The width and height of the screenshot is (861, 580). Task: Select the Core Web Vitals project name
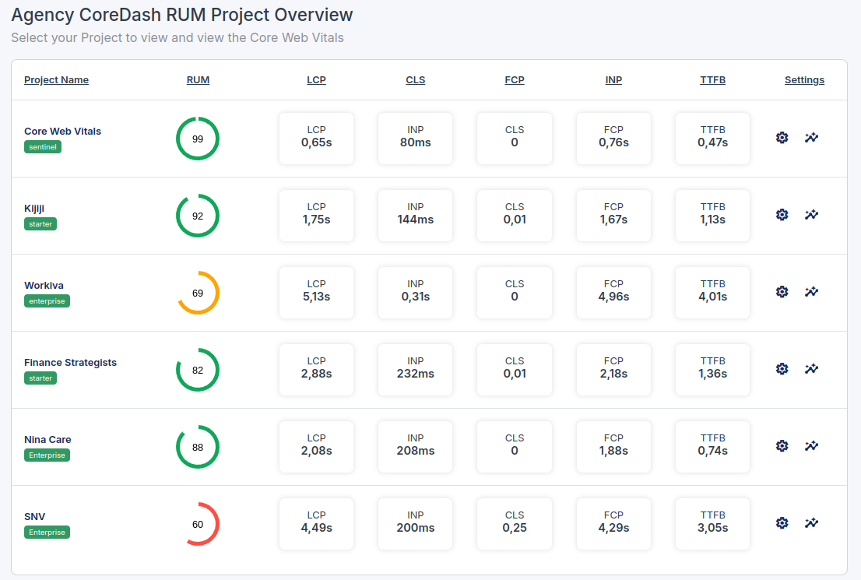pos(62,131)
